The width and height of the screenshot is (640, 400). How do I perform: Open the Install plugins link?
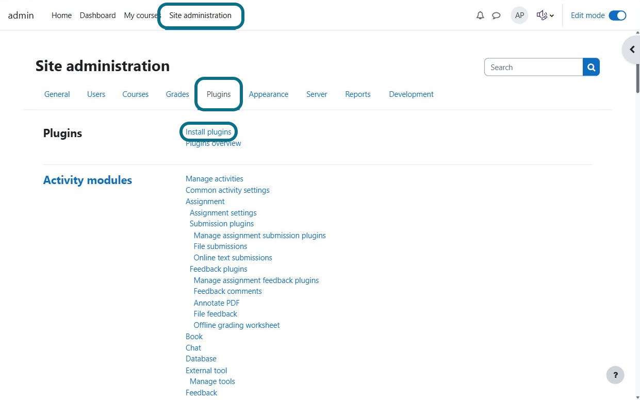pyautogui.click(x=208, y=132)
